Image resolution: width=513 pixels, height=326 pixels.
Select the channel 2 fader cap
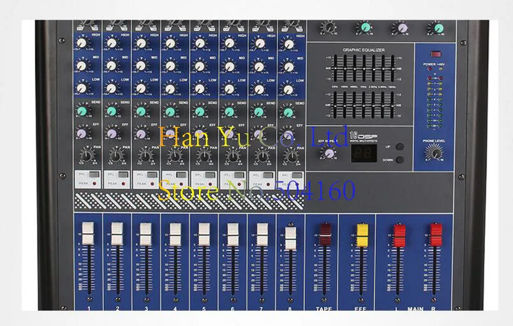pyautogui.click(x=117, y=233)
